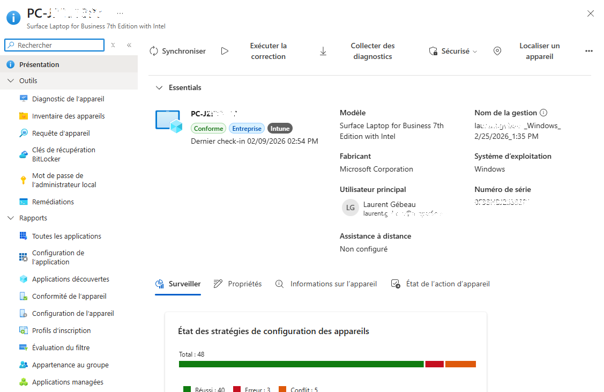Image resolution: width=604 pixels, height=392 pixels.
Task: Collapse the sidebar with the double chevron
Action: (129, 45)
